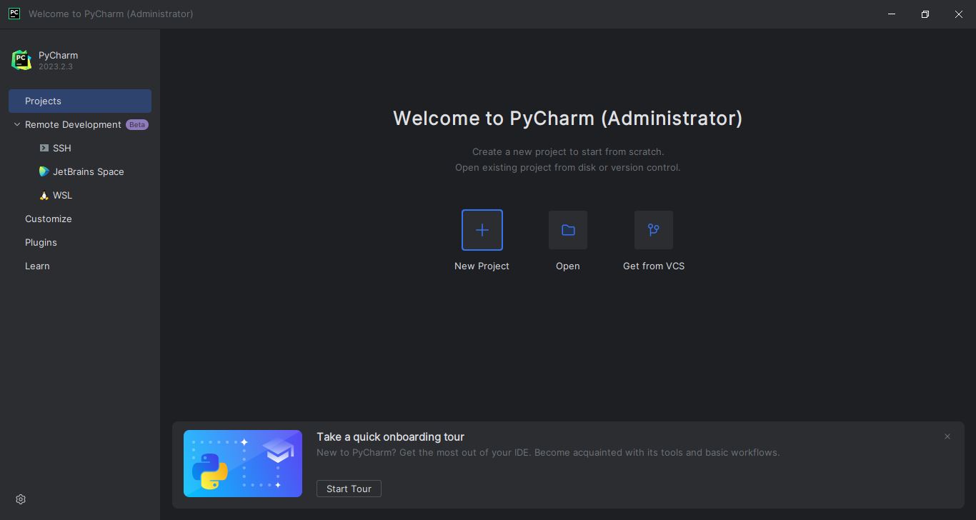Click the title bar PyCharm app icon
Viewport: 976px width, 520px height.
pyautogui.click(x=14, y=14)
